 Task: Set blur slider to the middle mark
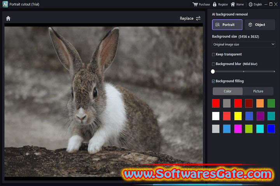[x=243, y=72]
